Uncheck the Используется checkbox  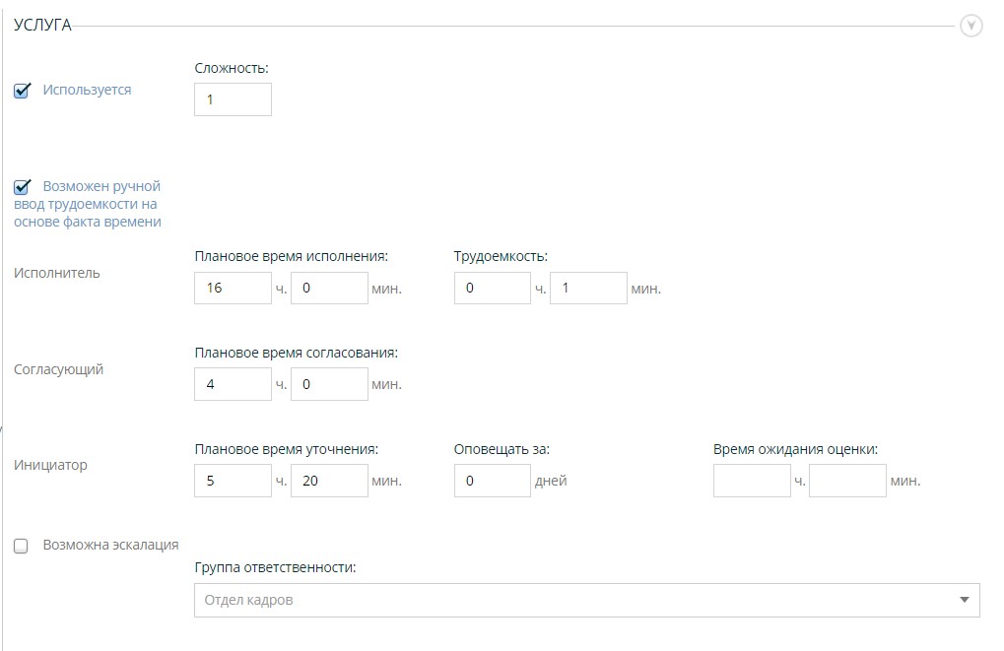tap(22, 92)
